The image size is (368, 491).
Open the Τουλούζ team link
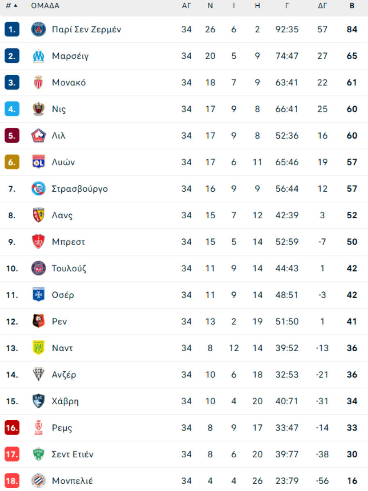click(x=69, y=269)
